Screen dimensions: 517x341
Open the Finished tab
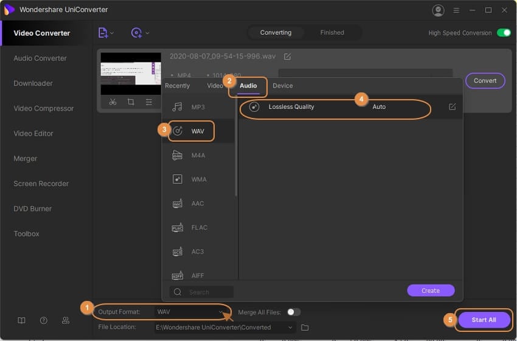click(x=332, y=33)
